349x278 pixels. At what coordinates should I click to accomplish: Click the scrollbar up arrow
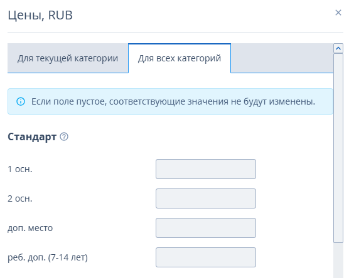pos(338,48)
